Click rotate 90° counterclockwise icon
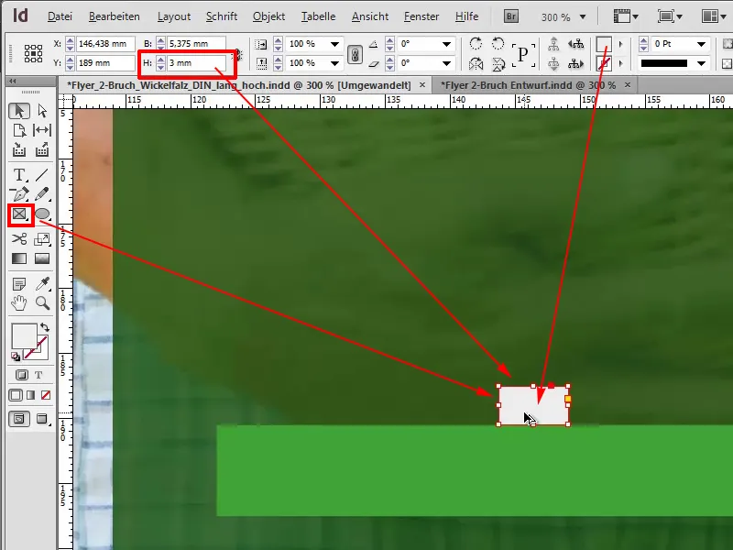The width and height of the screenshot is (733, 550). click(498, 44)
